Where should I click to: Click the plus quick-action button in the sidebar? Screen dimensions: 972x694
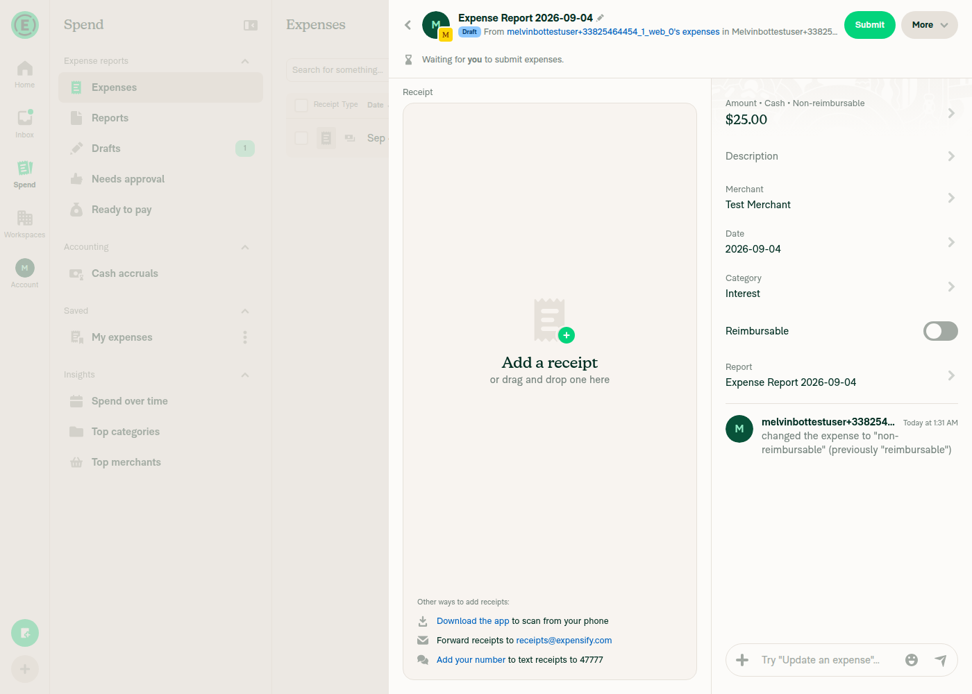click(x=25, y=669)
